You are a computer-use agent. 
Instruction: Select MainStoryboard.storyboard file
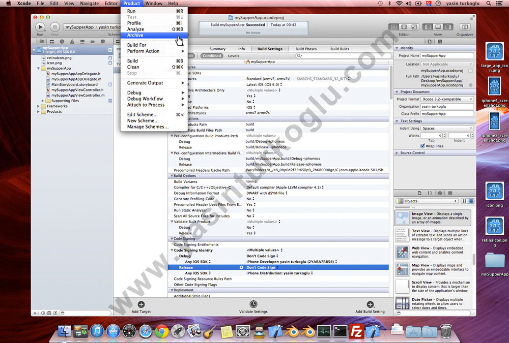[x=74, y=85]
